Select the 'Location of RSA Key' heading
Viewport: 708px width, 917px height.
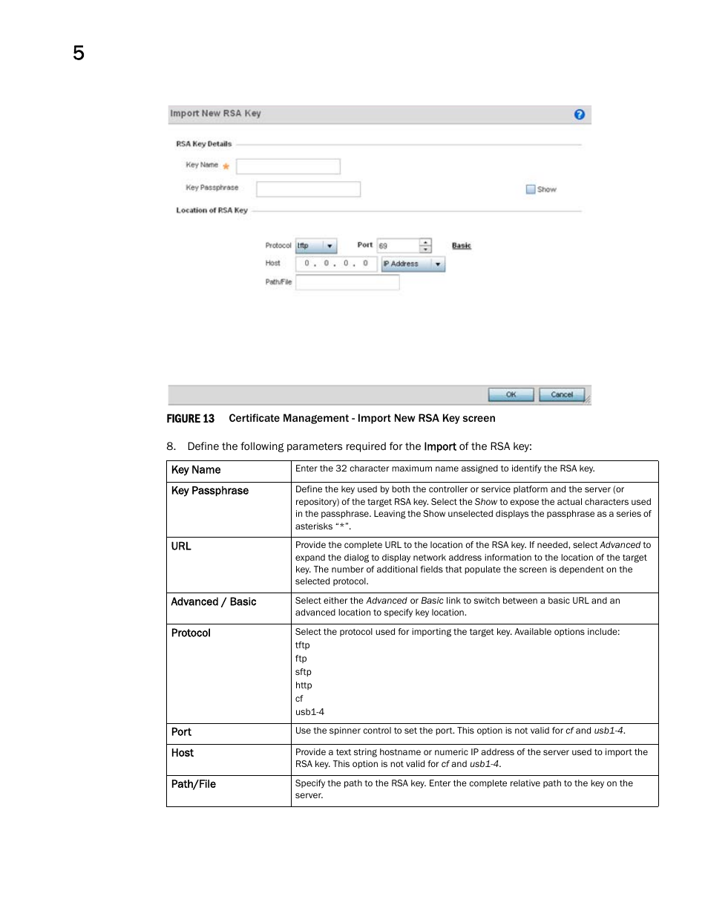point(212,211)
